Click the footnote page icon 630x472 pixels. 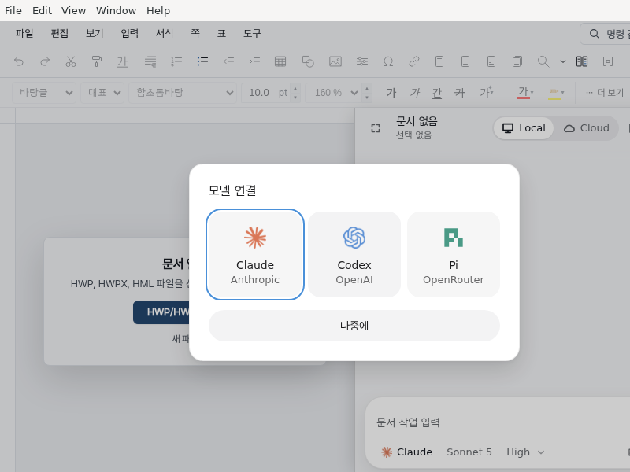[491, 61]
